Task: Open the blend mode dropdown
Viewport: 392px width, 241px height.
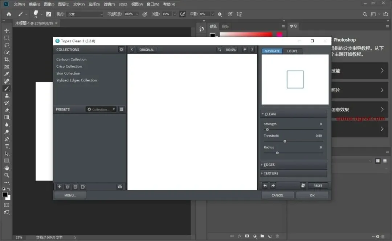Action: tap(85, 14)
